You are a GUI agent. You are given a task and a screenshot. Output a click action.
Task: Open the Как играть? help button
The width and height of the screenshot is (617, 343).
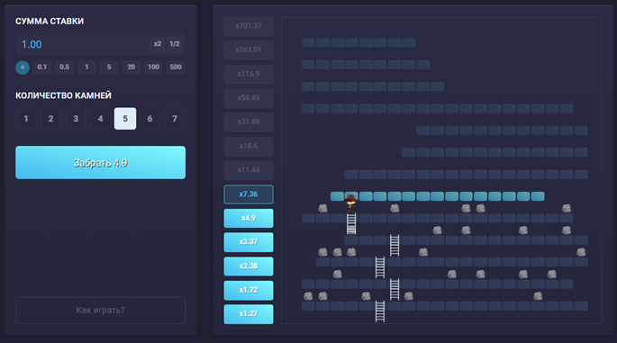point(100,310)
